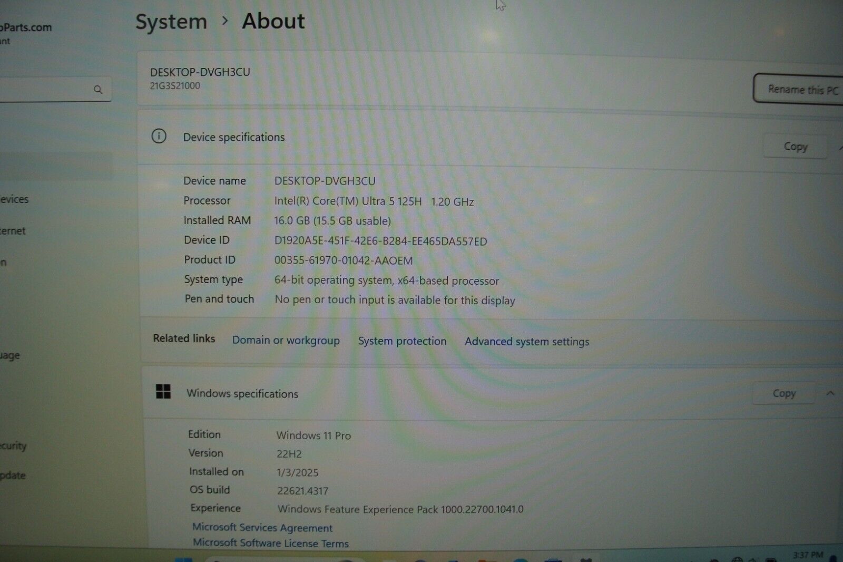The width and height of the screenshot is (843, 562).
Task: Click the installed date "1/3/2025"
Action: click(298, 472)
